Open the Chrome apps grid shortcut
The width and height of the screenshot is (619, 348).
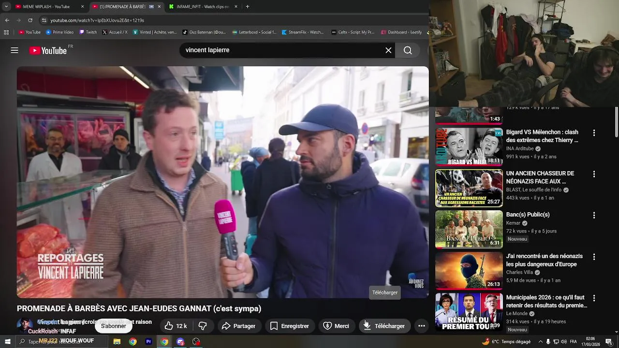pos(6,32)
